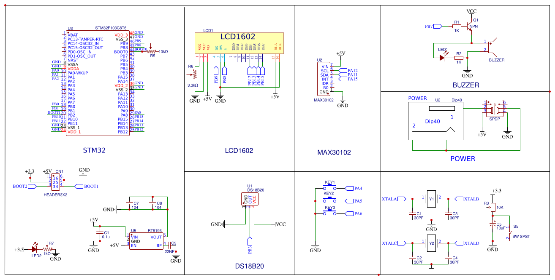Select the HEADER3X2 connector CN1
Viewport: 555px width, 280px height.
[x=55, y=181]
